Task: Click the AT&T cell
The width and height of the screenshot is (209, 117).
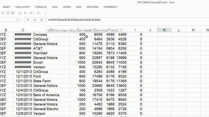Action: [x=51, y=48]
